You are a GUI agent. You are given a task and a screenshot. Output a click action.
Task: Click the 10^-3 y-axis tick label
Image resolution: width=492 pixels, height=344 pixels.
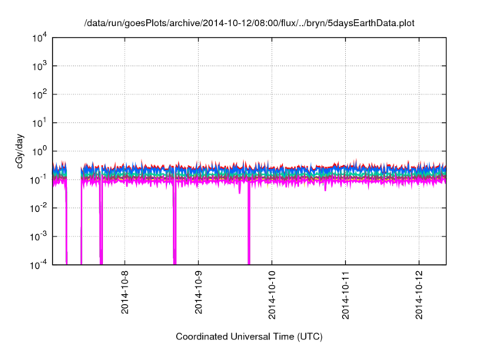38,237
